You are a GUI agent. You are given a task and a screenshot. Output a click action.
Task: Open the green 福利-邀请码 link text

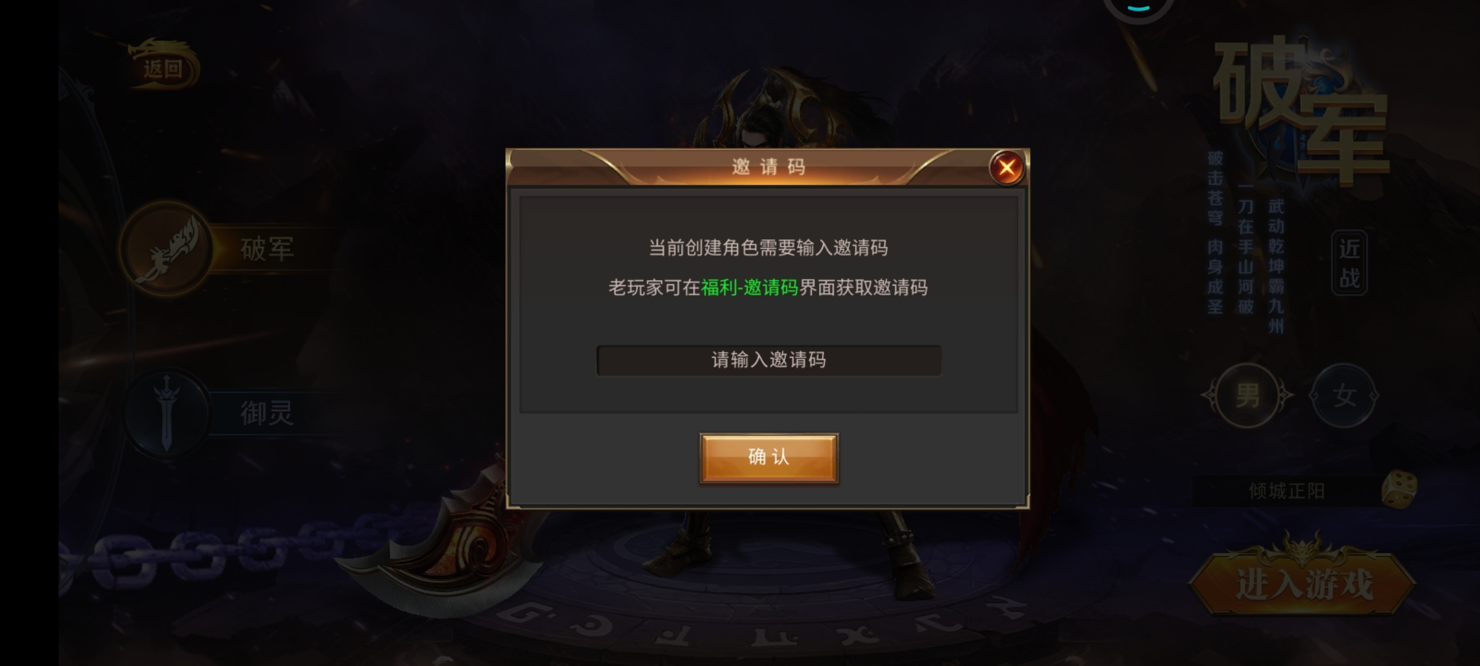click(x=749, y=287)
